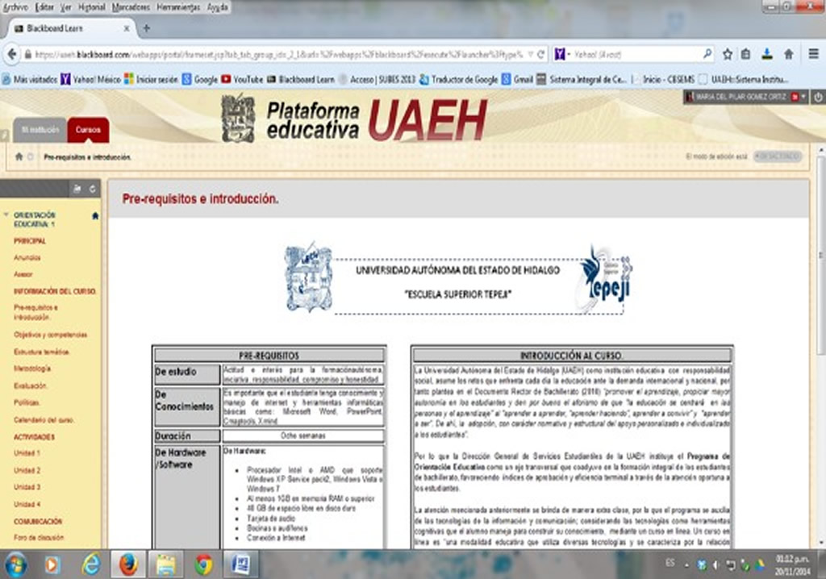Screen dimensions: 826x579
Task: Open the Marcadores menu
Action: (131, 7)
